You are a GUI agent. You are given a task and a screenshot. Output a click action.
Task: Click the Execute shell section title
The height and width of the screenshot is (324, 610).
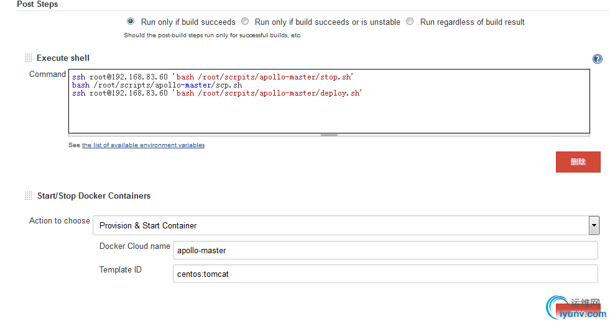pyautogui.click(x=63, y=58)
